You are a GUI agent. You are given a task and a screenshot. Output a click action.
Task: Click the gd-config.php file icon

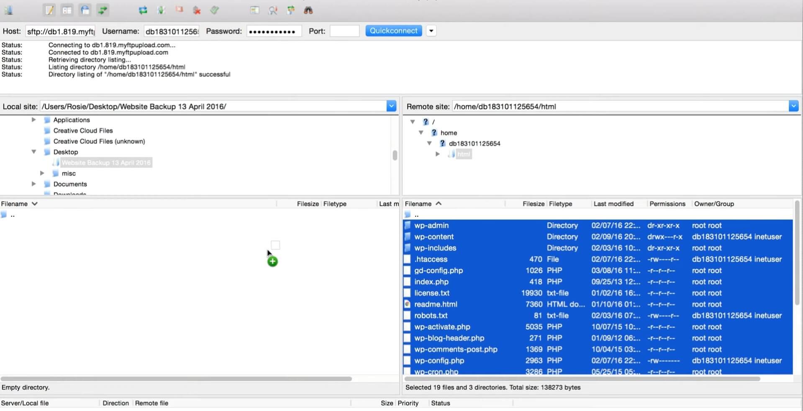[x=407, y=271]
